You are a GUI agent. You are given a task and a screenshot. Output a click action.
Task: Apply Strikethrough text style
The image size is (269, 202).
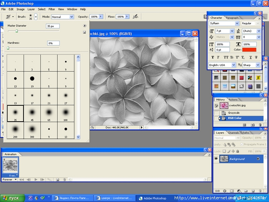(256, 57)
